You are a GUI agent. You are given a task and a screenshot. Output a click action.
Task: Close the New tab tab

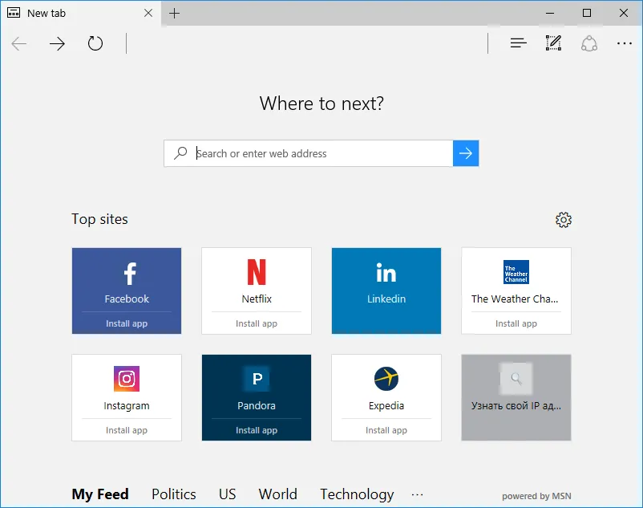click(148, 13)
